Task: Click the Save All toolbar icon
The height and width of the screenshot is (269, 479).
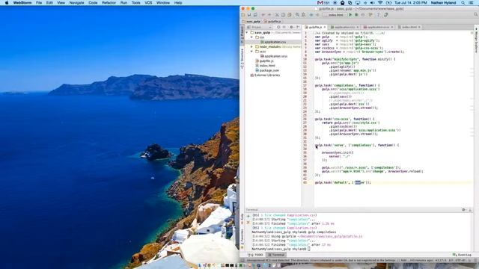Action: (x=249, y=15)
